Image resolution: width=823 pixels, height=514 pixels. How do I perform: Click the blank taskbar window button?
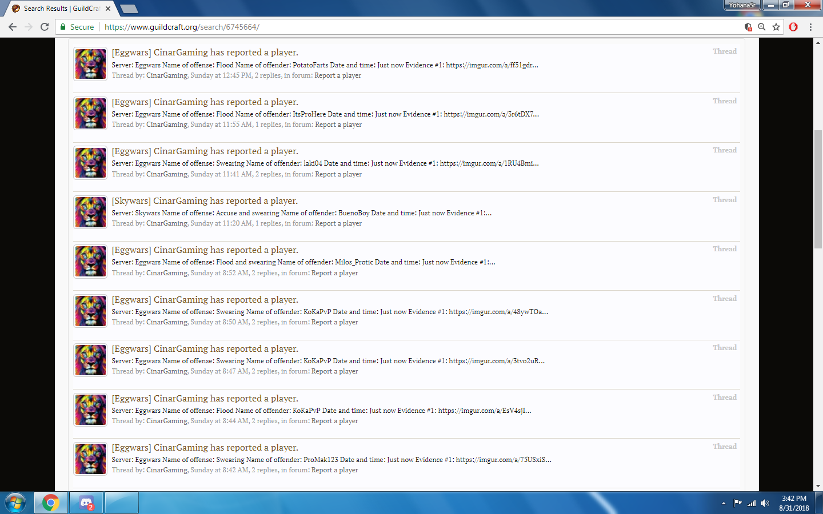coord(122,503)
